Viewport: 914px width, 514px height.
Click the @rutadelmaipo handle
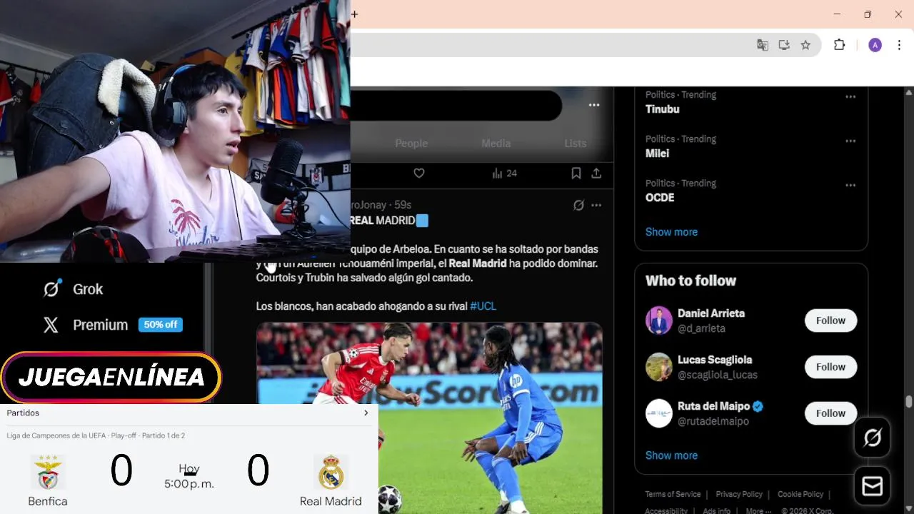(x=713, y=421)
